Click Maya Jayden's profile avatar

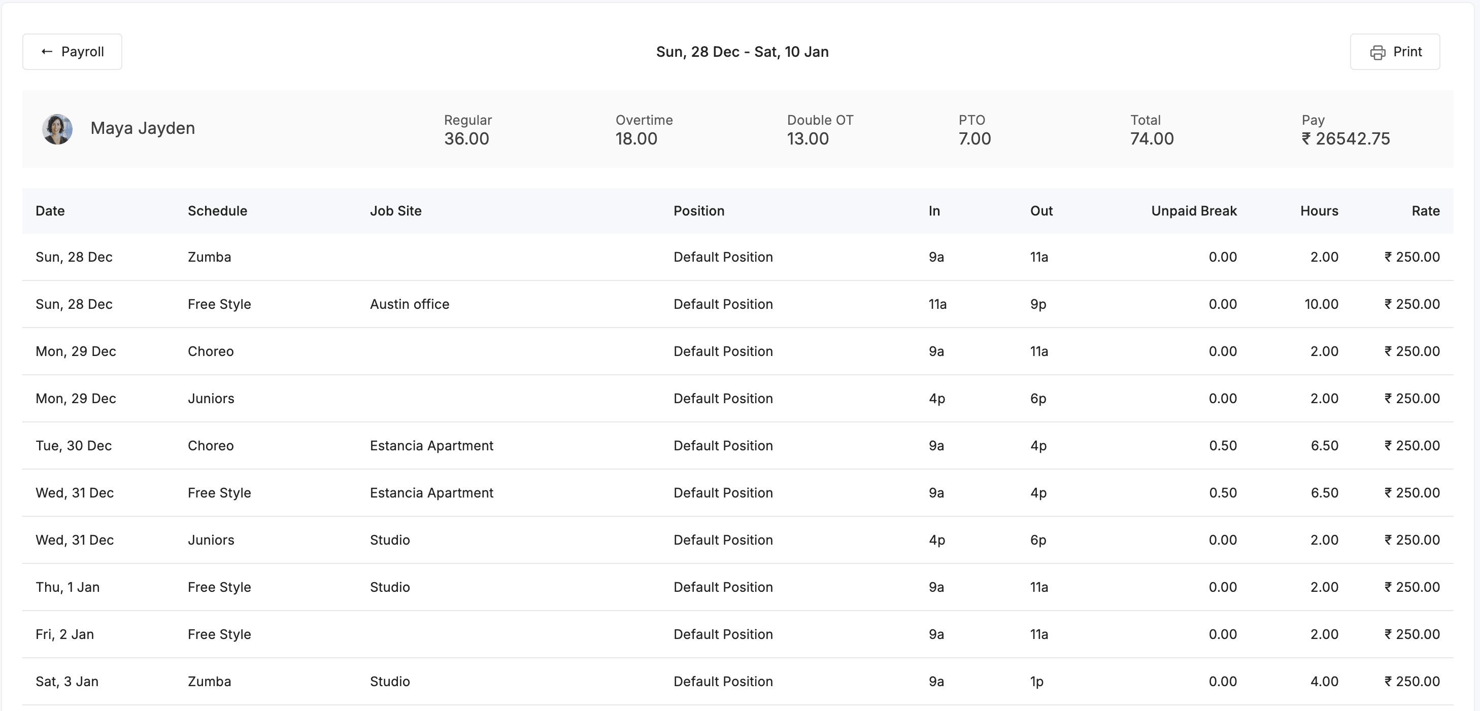point(57,128)
